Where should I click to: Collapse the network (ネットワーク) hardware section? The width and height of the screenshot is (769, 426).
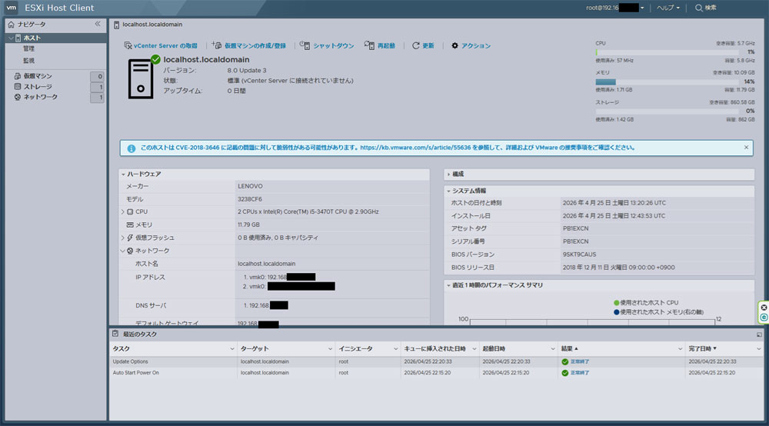122,251
